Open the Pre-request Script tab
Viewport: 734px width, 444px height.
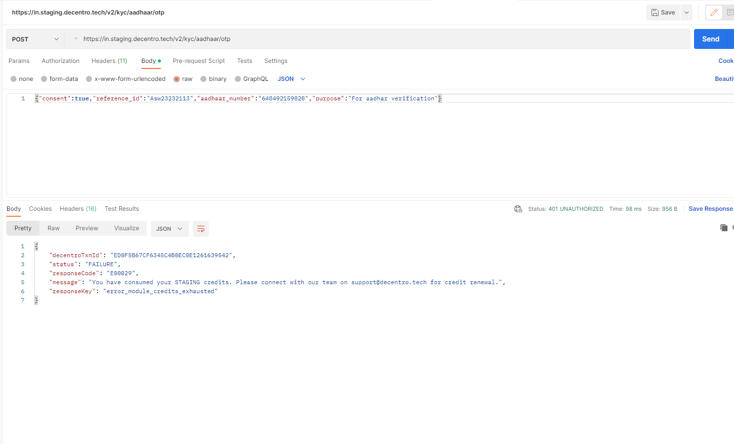pos(199,61)
